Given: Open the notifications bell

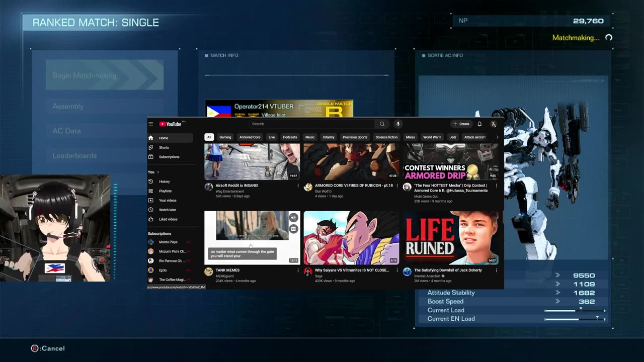Looking at the screenshot, I should [479, 124].
